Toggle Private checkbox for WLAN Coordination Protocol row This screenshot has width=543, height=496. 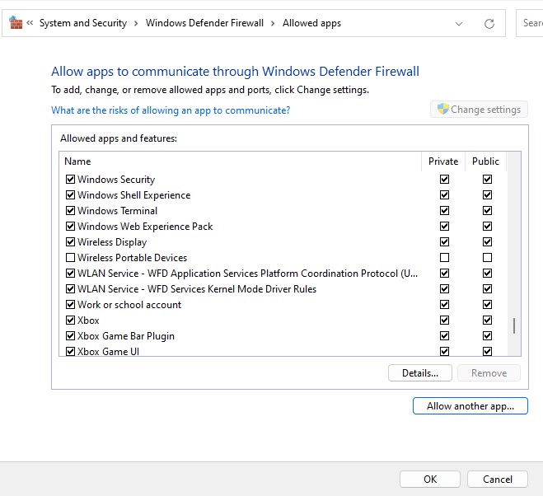[445, 274]
